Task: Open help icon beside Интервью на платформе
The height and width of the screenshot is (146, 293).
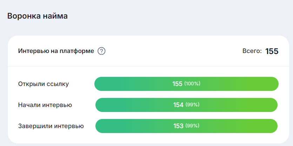Action: point(101,51)
